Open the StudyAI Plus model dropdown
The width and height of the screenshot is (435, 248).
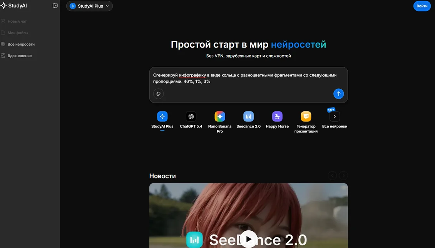coord(89,6)
